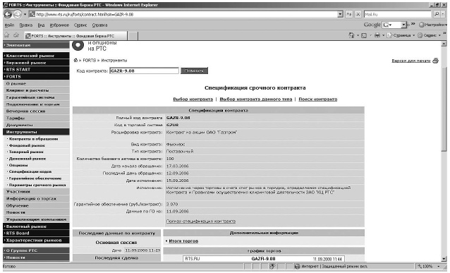
Task: Click FORTS in the breadcrumb
Action: pyautogui.click(x=90, y=60)
